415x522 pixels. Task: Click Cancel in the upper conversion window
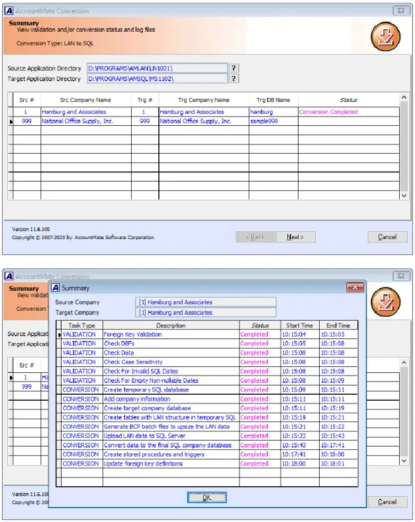pyautogui.click(x=387, y=237)
